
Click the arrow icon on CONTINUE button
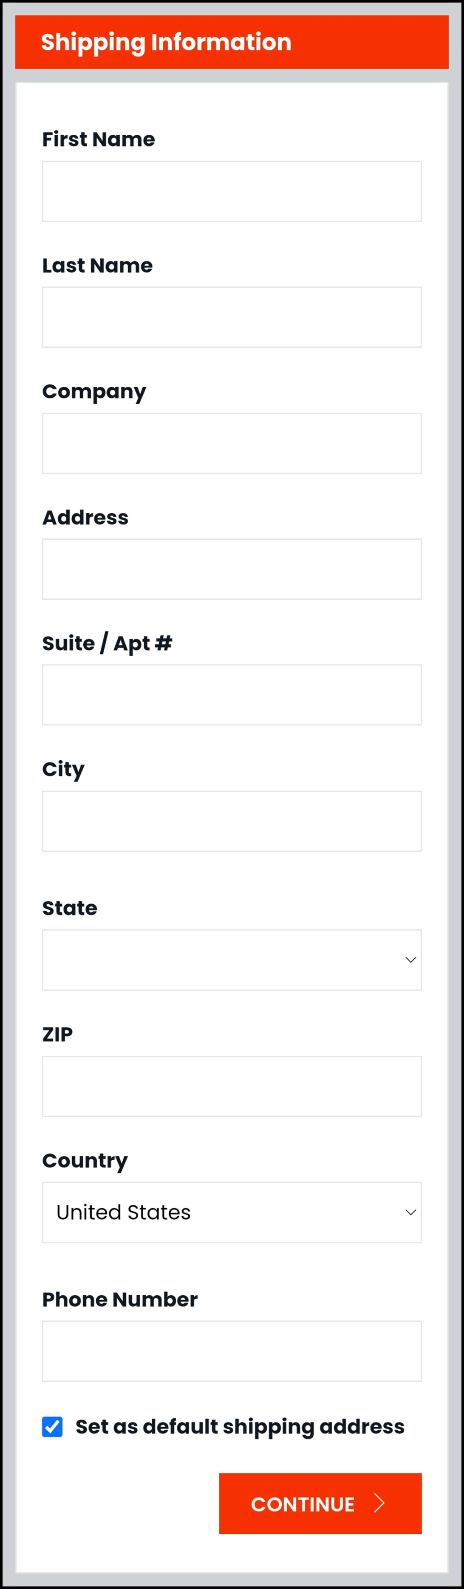tap(379, 1503)
